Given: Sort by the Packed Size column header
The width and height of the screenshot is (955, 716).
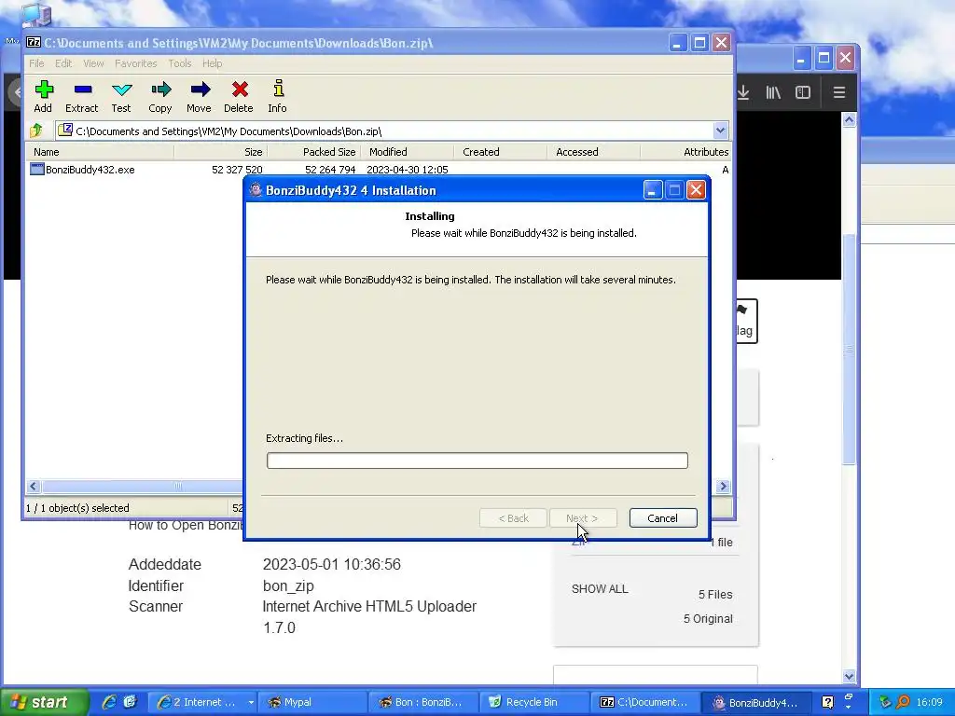Looking at the screenshot, I should click(314, 152).
